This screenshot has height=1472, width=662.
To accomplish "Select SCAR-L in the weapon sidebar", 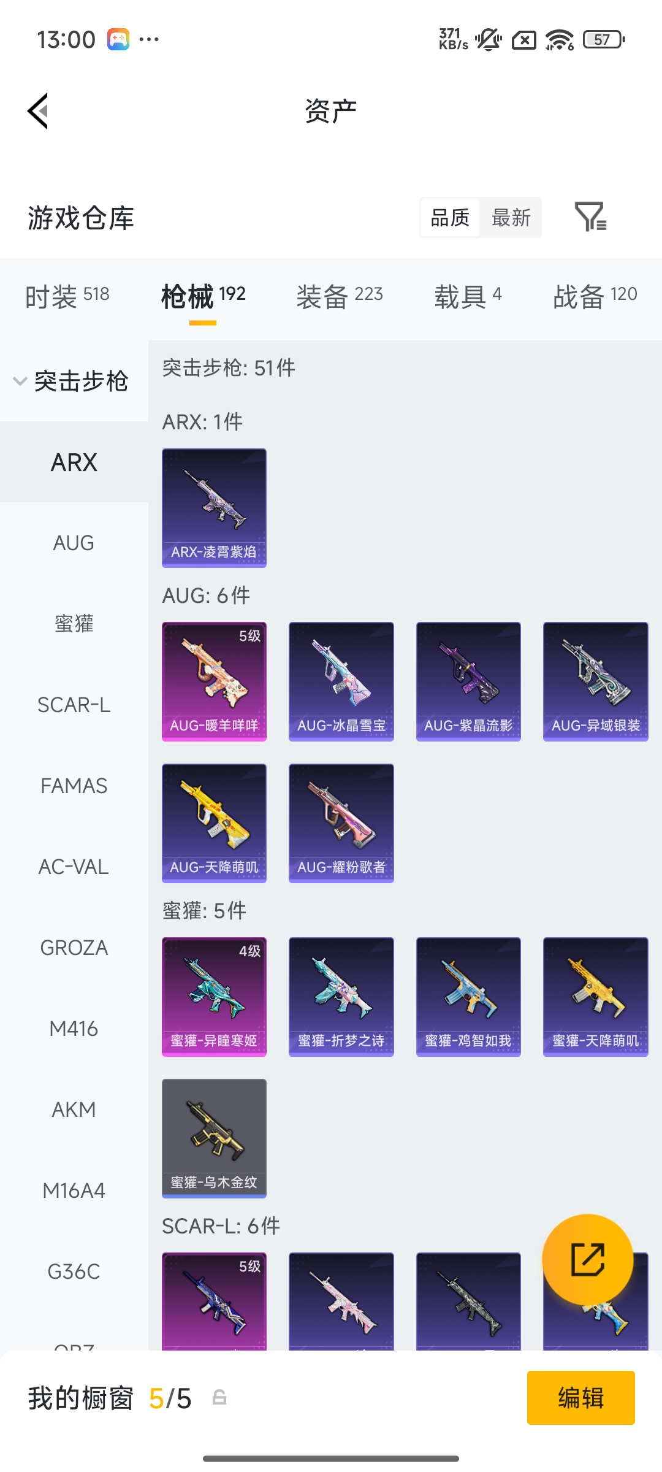I will pyautogui.click(x=74, y=705).
